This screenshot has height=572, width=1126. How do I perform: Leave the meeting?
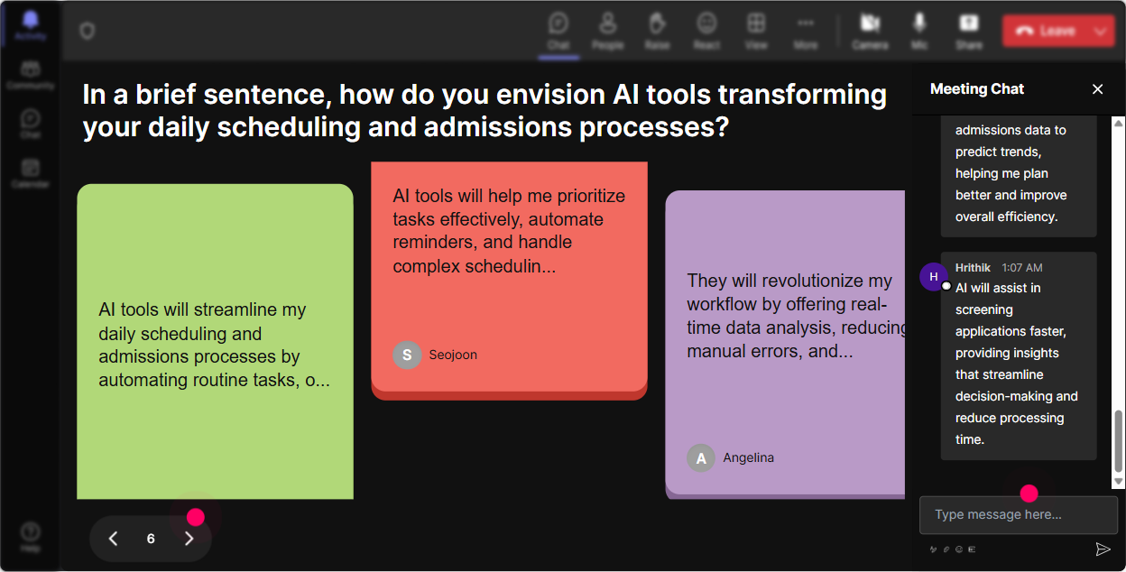1045,31
